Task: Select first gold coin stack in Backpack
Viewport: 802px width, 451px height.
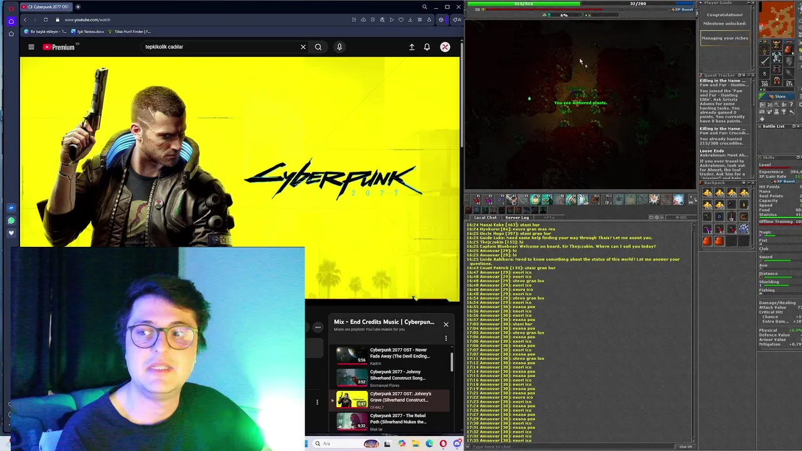Action: (x=707, y=194)
